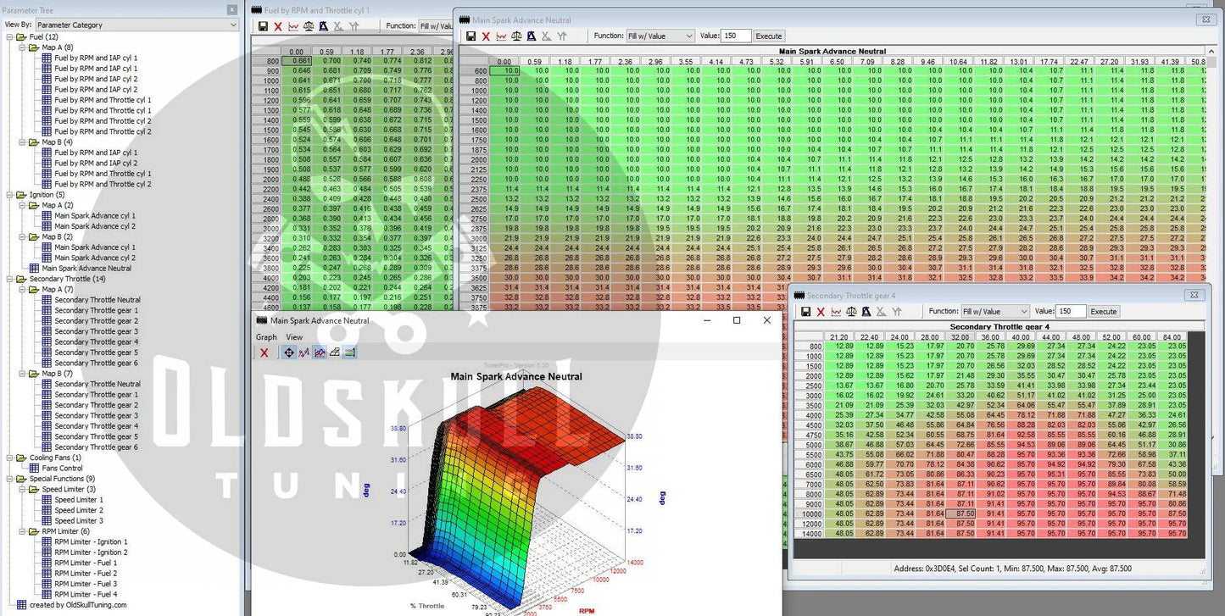Click the red X icon in the 3D graph window toolbar
1225x616 pixels.
click(264, 352)
